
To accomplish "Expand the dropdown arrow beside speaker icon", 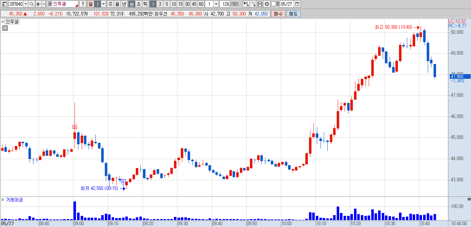I will (44, 4).
